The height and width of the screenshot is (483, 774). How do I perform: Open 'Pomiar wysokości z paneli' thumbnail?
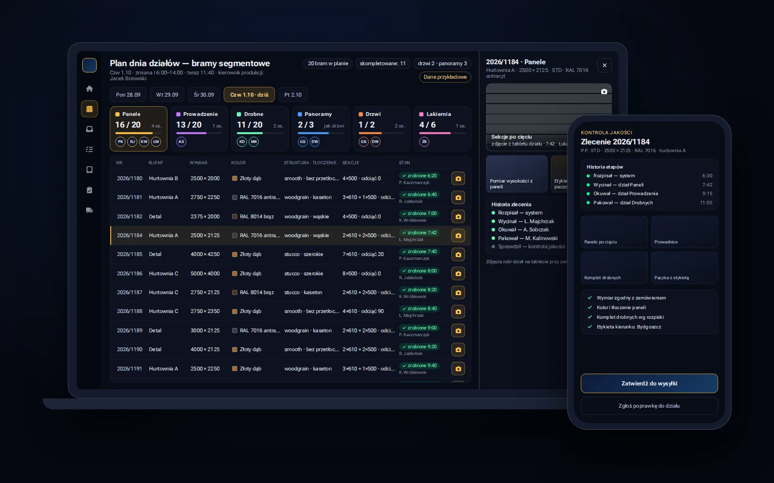(517, 174)
